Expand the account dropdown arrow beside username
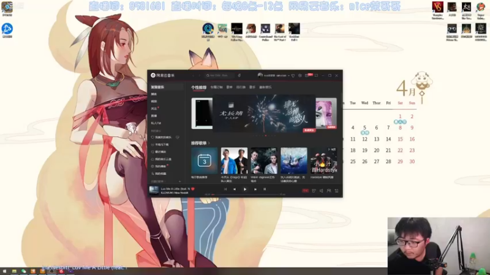Image resolution: width=490 pixels, height=275 pixels. [x=288, y=75]
